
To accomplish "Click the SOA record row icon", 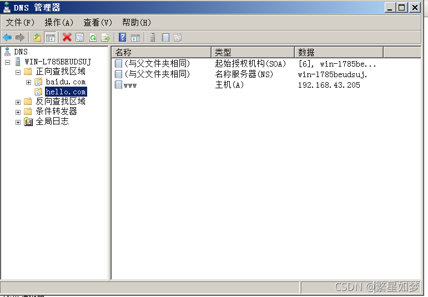I will 118,63.
